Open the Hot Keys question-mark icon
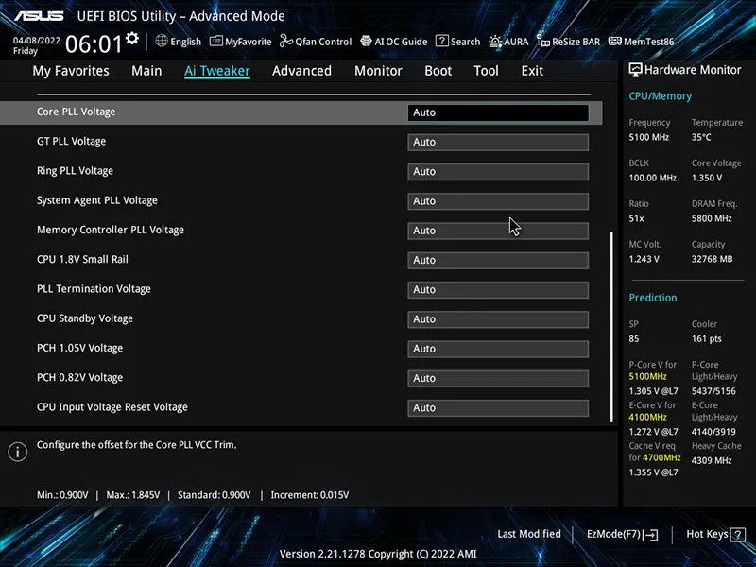This screenshot has height=567, width=756. 738,534
